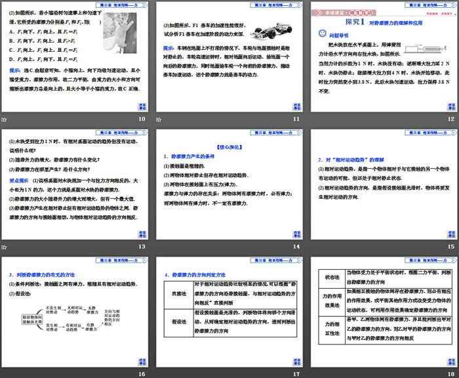Click the animation star icon under slide 16
This screenshot has height=378, width=459.
pos(5,374)
